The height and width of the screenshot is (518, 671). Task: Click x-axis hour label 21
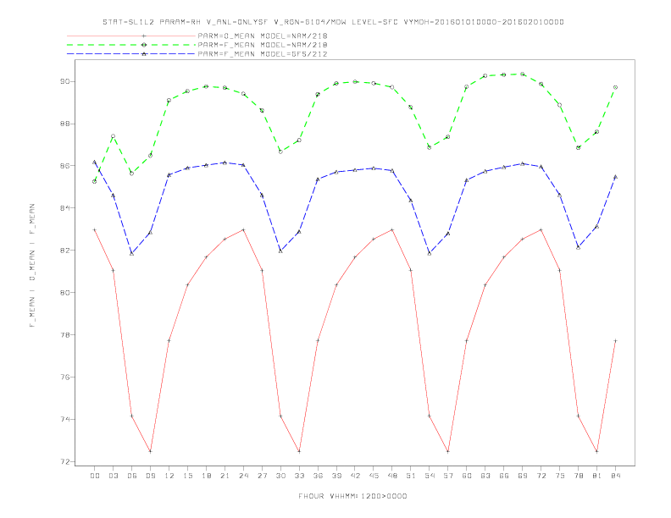[225, 476]
